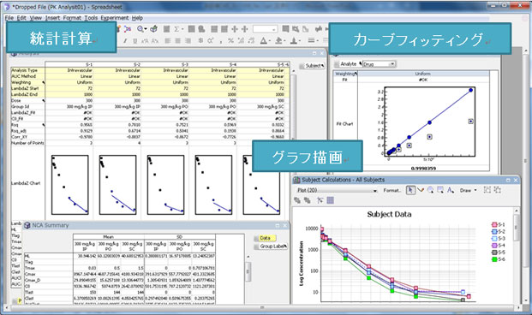The image size is (532, 315).
Task: Open the Edit menu
Action: [x=21, y=18]
